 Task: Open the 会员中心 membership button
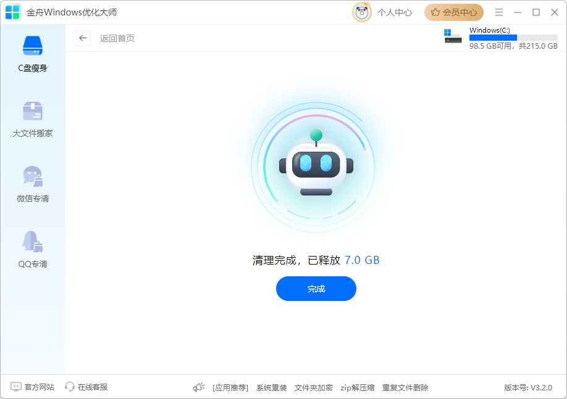[454, 12]
